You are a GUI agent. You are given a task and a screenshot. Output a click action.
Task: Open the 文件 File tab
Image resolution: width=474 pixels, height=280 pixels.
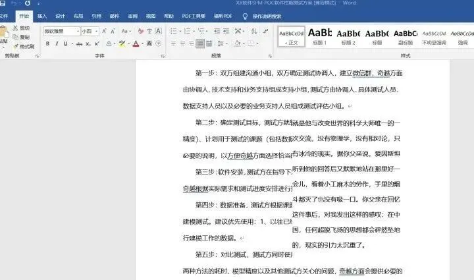(x=4, y=16)
